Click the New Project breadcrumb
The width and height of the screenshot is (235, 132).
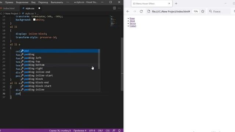[12, 14]
